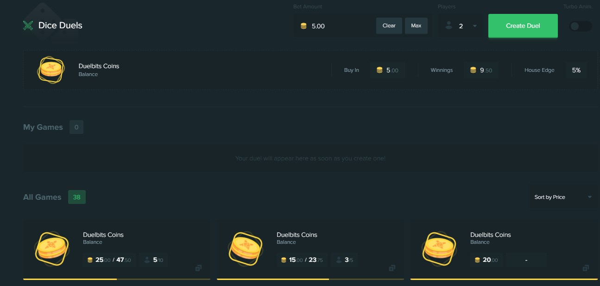
Task: Click copy icon on the 20.00 duel card
Action: 586,268
